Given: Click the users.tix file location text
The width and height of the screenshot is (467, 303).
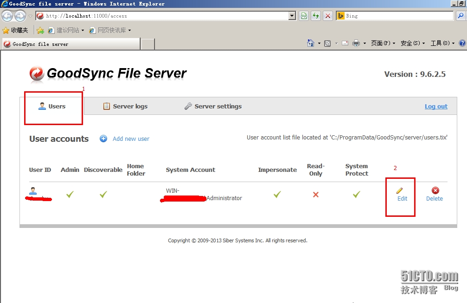Looking at the screenshot, I should tap(347, 138).
